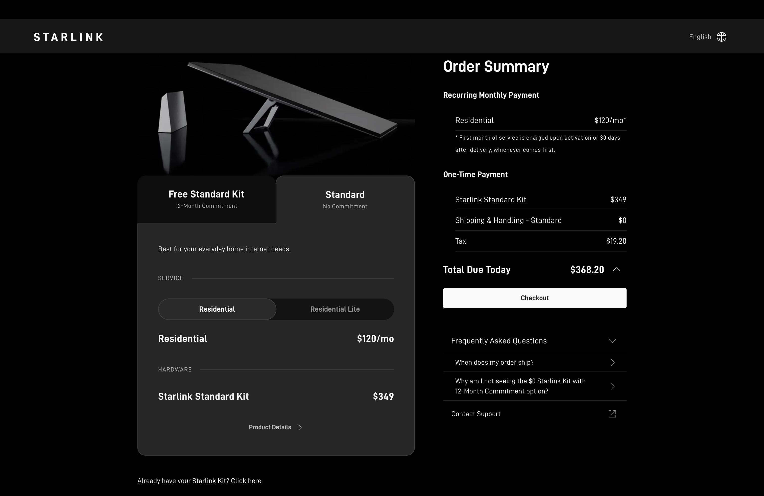Image resolution: width=764 pixels, height=496 pixels.
Task: Click Residential $120/mo* summary price
Action: 610,120
